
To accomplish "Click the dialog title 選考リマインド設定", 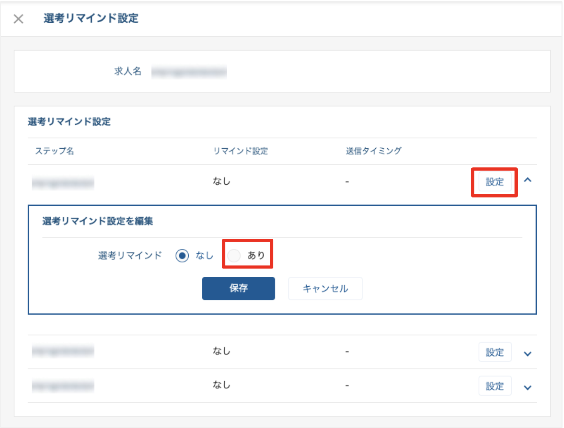I will [90, 19].
